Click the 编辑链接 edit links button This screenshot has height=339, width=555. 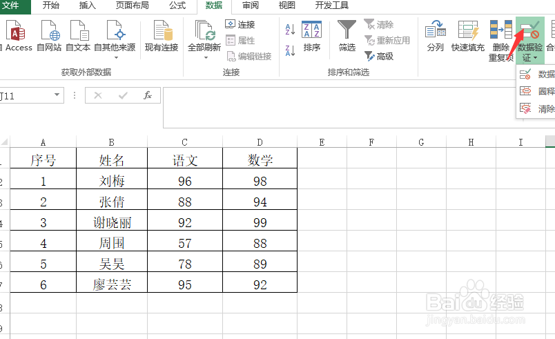tap(249, 56)
